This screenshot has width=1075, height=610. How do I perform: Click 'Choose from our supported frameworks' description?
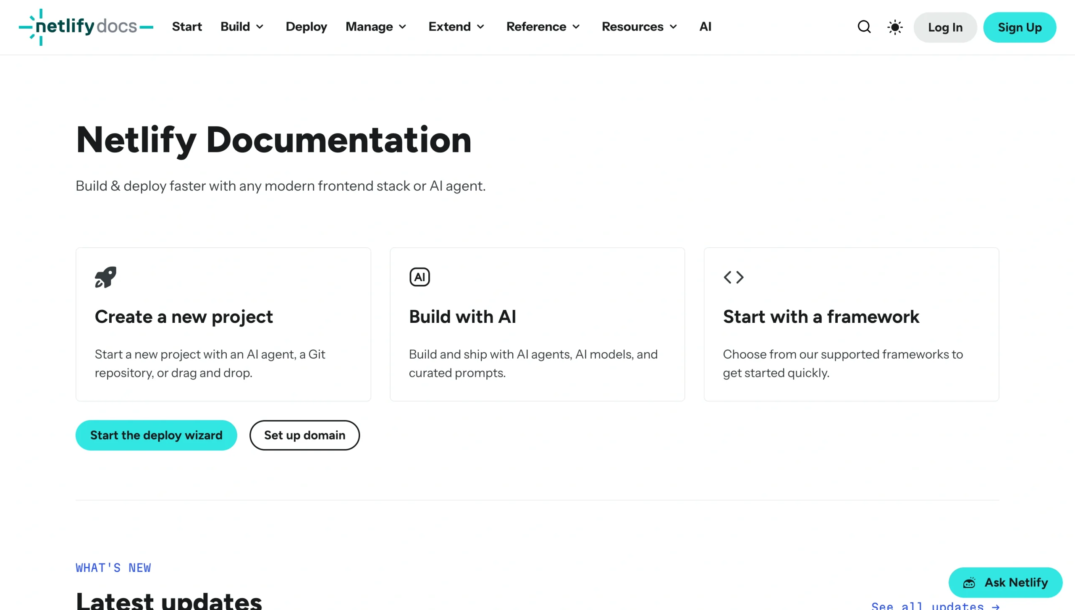tap(843, 364)
